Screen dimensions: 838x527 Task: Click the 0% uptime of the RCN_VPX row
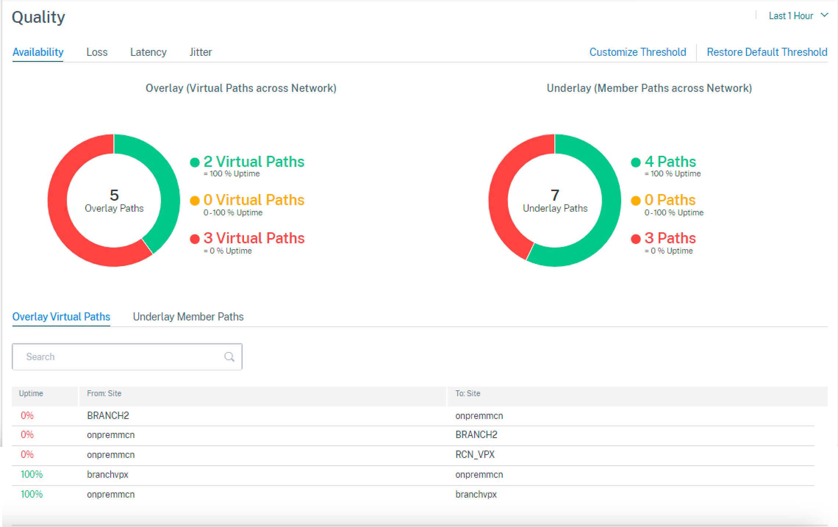tap(27, 455)
